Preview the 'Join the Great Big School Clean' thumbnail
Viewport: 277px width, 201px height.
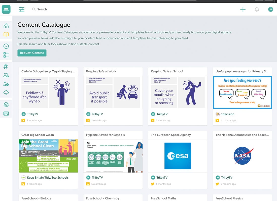(48, 156)
